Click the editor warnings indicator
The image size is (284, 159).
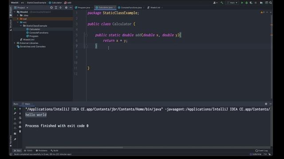tap(262, 12)
